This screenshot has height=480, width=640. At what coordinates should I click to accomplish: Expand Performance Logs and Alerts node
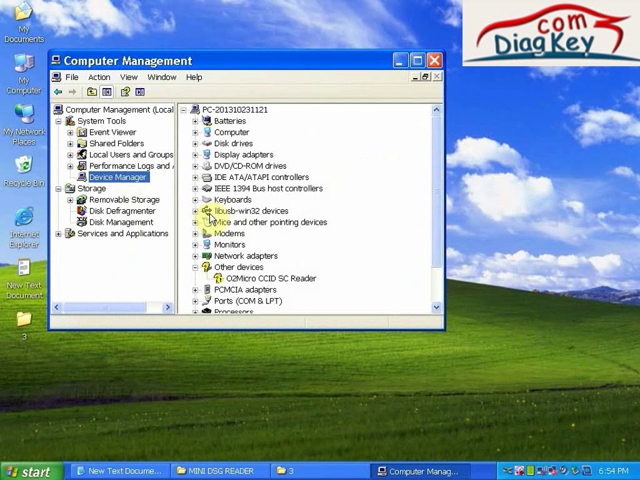point(70,166)
